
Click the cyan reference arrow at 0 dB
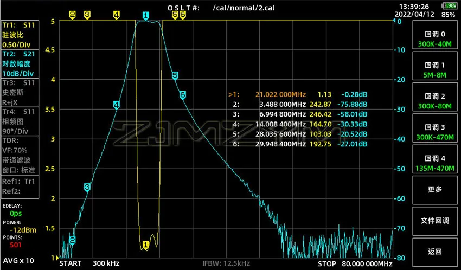(394, 20)
